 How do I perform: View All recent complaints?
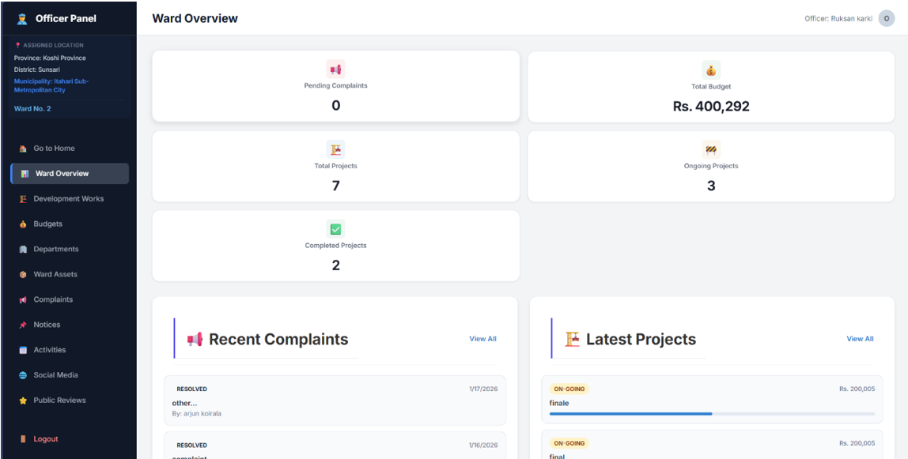483,340
